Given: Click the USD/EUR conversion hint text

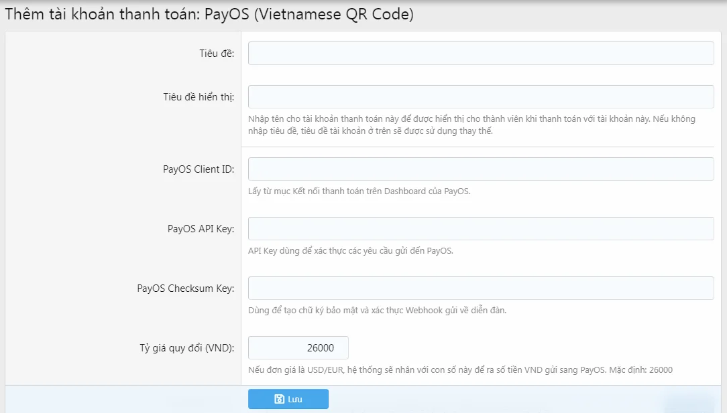Looking at the screenshot, I should tap(460, 370).
